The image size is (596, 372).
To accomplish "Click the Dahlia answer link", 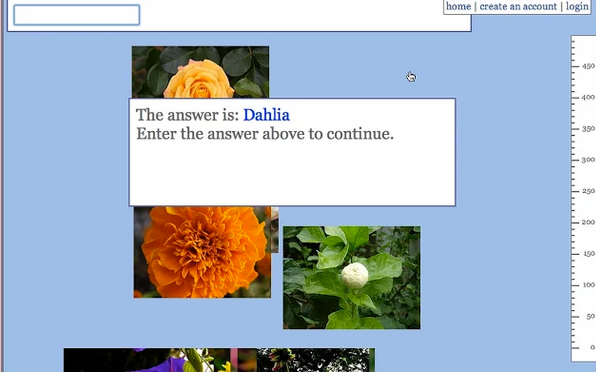I will 266,115.
